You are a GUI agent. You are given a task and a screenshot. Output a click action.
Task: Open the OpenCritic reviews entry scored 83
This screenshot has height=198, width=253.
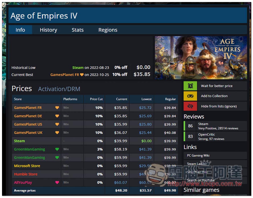tap(215, 136)
